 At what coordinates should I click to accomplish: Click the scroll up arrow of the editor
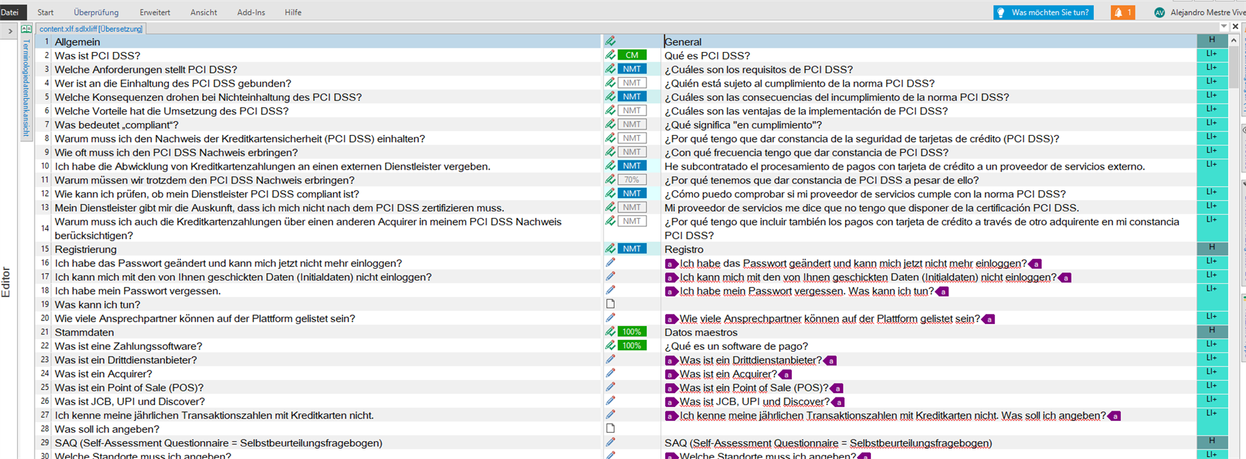[x=1234, y=41]
